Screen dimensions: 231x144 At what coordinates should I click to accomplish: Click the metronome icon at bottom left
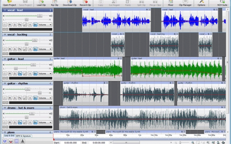pyautogui.click(x=22, y=141)
